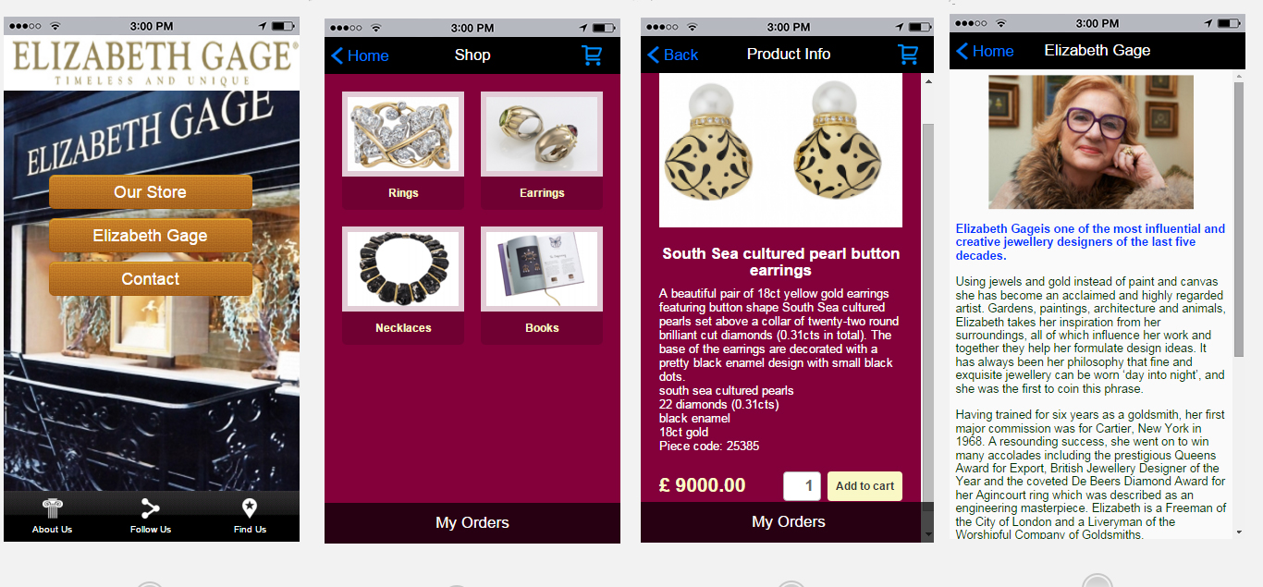This screenshot has height=587, width=1263.
Task: Click the quantity input field
Action: (x=802, y=486)
